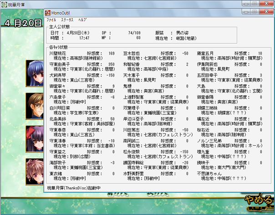The height and width of the screenshot is (215, 275).
Task: Open the ステータス menu
Action: point(67,21)
